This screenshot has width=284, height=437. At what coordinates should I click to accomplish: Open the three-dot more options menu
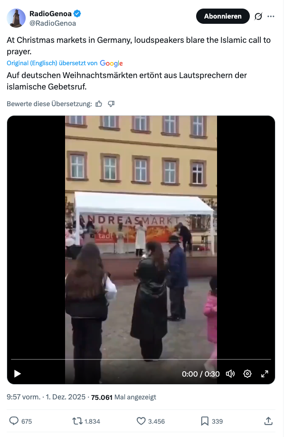(x=271, y=17)
